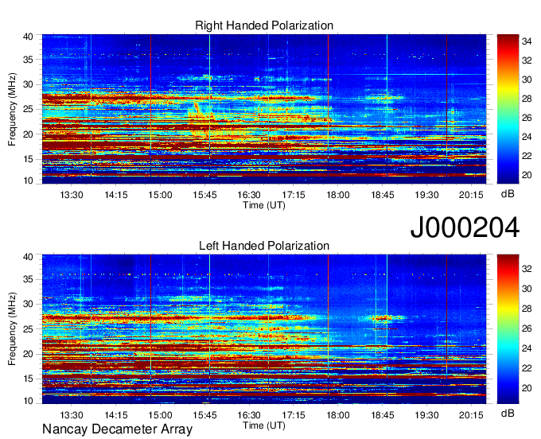
Task: Click the 40 MHz tick on Left Handed frequency axis
Action: click(x=28, y=257)
